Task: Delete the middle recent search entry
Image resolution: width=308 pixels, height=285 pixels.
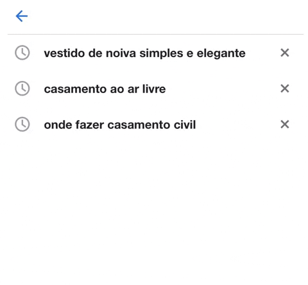Action: tap(285, 89)
